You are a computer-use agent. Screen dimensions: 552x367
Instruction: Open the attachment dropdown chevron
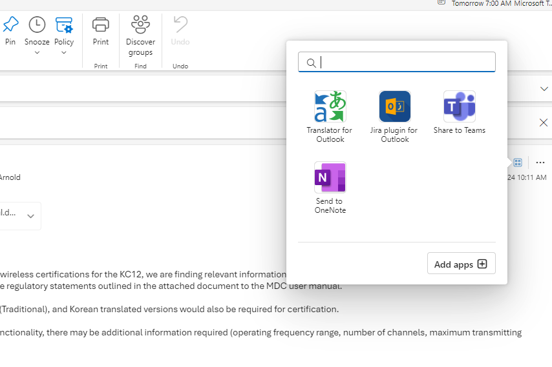click(x=30, y=216)
